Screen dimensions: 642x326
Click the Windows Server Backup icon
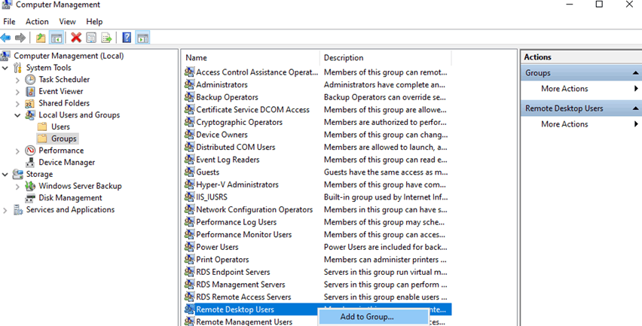(30, 186)
